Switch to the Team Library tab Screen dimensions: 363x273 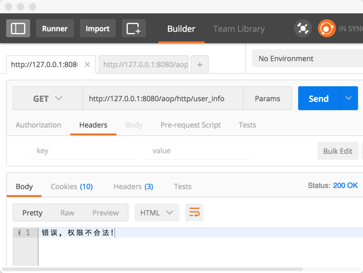[239, 29]
